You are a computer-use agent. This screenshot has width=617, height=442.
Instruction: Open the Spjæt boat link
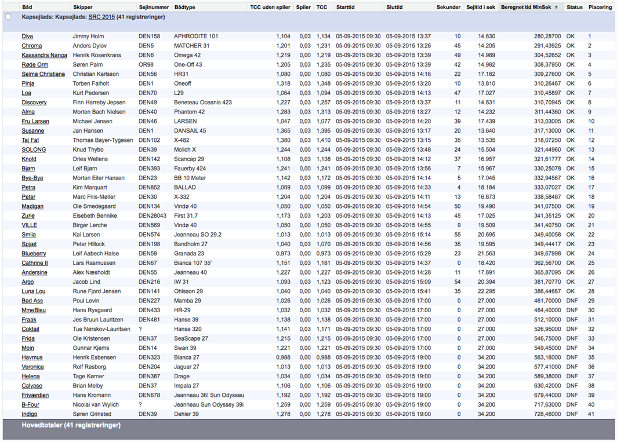29,244
